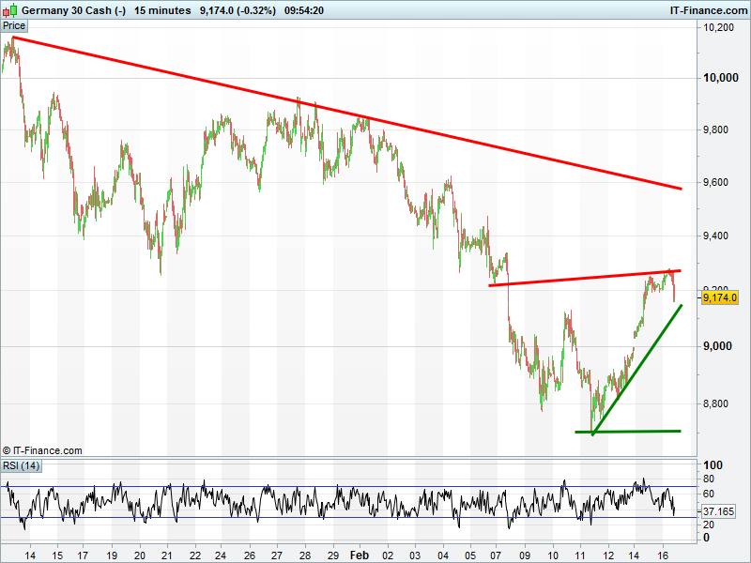The image size is (751, 563).
Task: Click date 07 on the time axis
Action: pos(497,555)
